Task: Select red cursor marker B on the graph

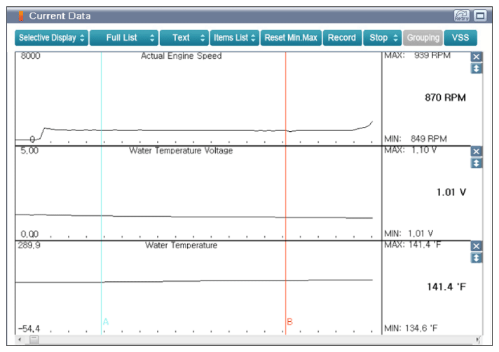Action: 289,322
